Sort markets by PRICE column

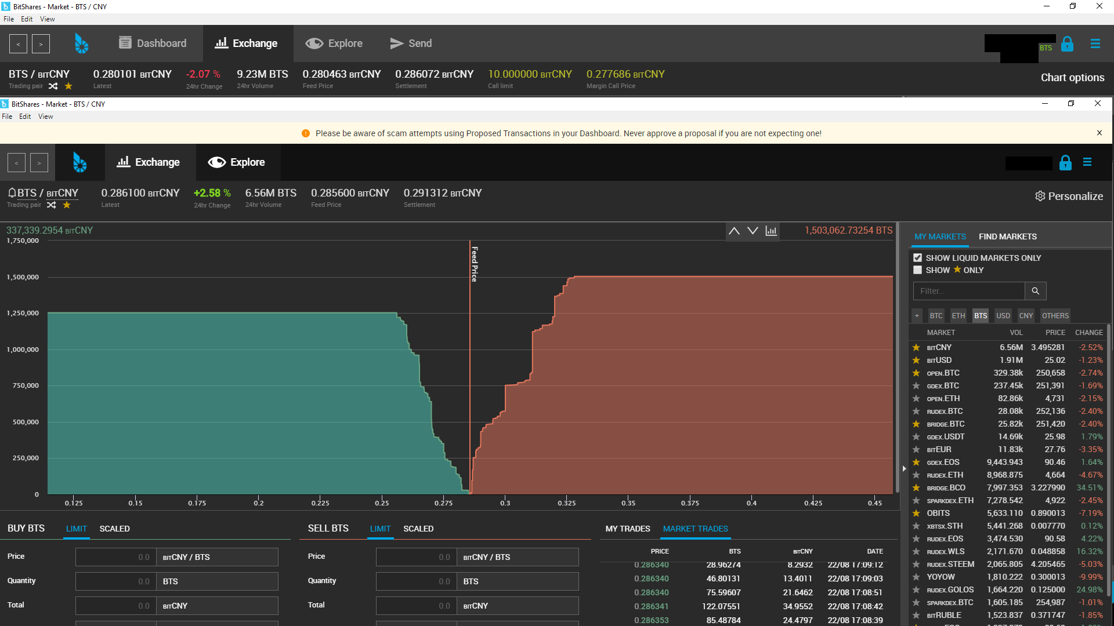point(1055,333)
